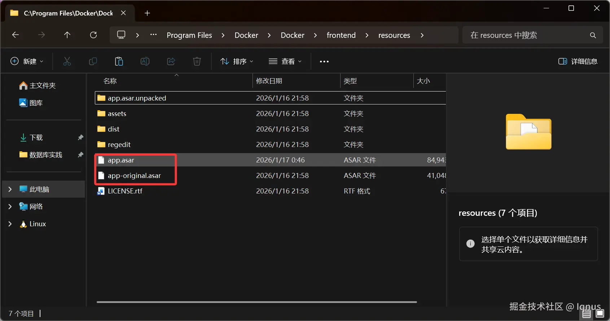Open 主文件夹 in navigation pane

38,85
